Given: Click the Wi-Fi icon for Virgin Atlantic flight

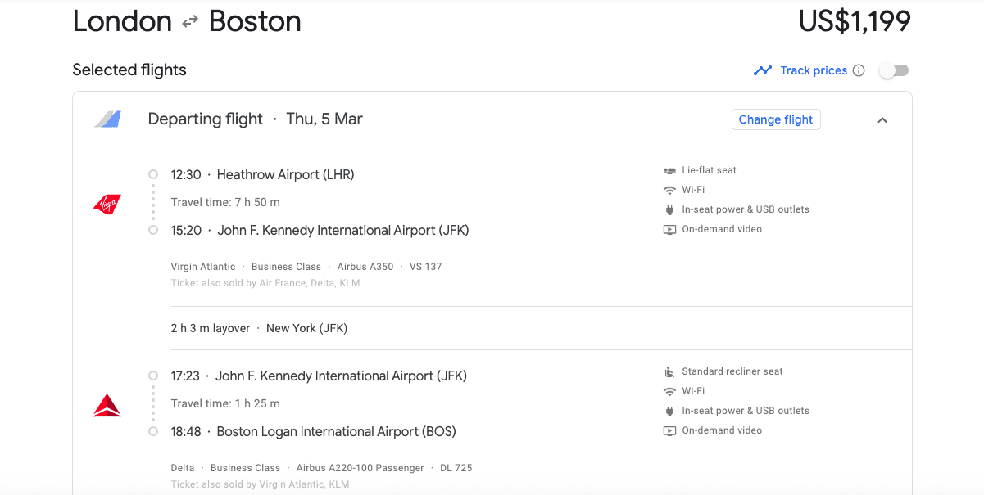Looking at the screenshot, I should point(669,190).
